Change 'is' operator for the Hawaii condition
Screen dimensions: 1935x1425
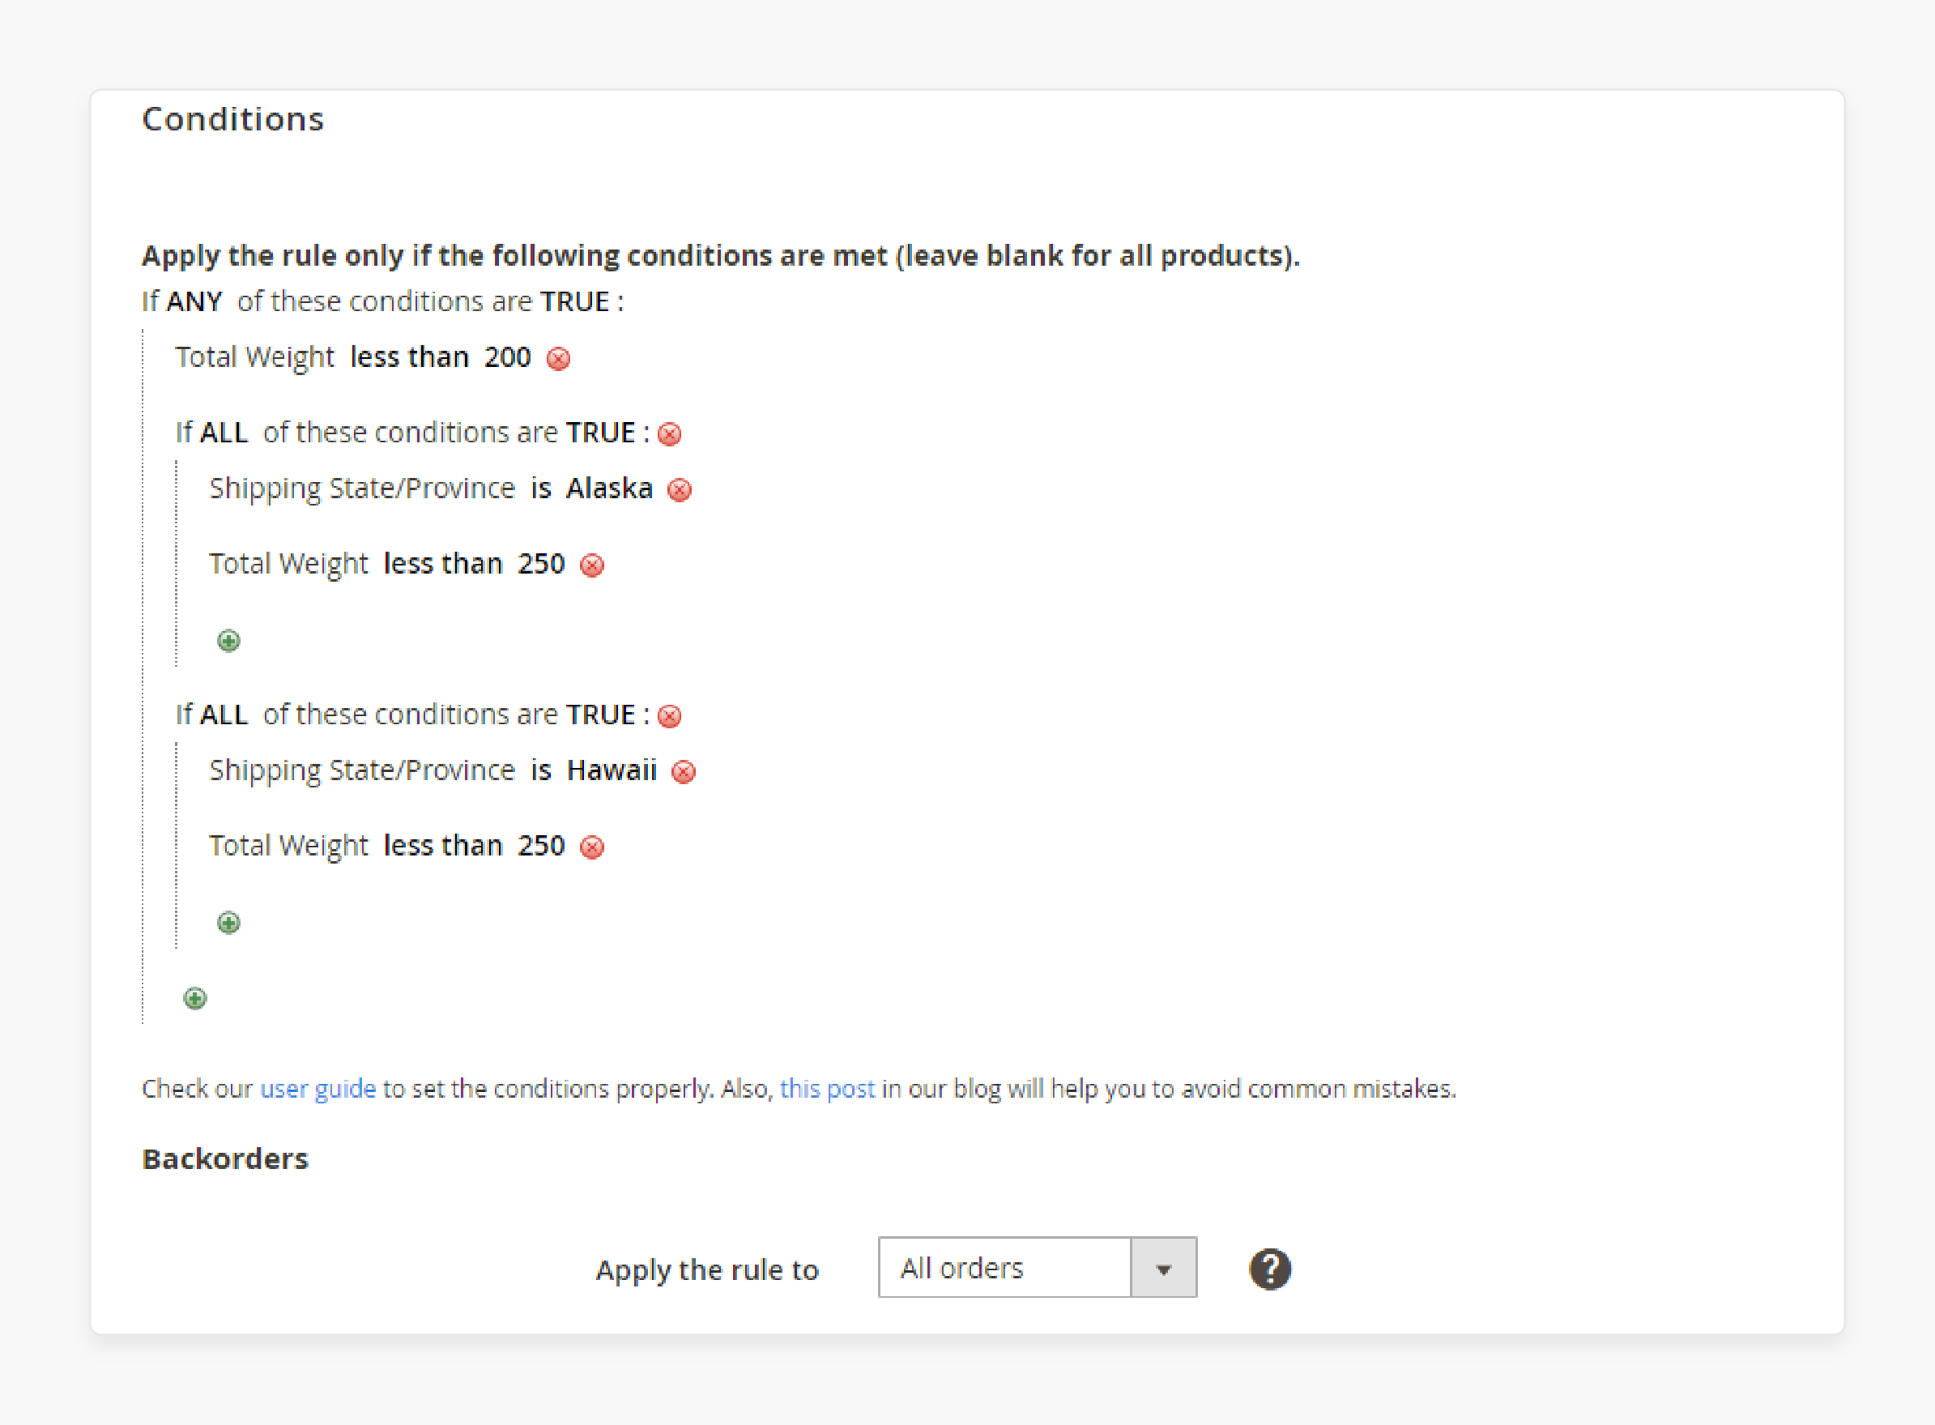(541, 770)
